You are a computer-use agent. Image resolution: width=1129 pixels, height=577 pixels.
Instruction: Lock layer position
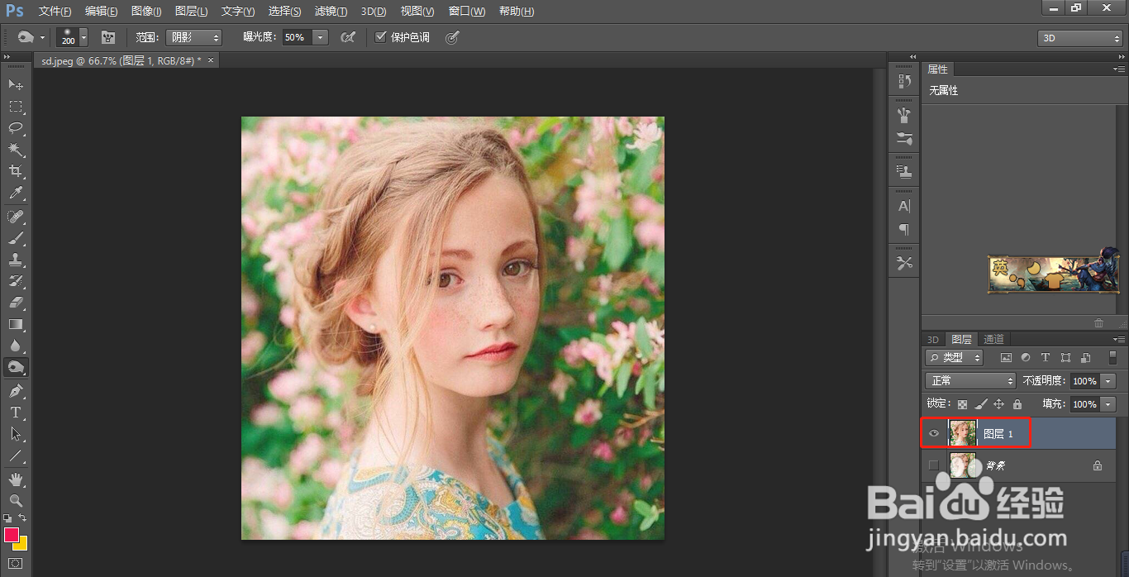click(998, 404)
